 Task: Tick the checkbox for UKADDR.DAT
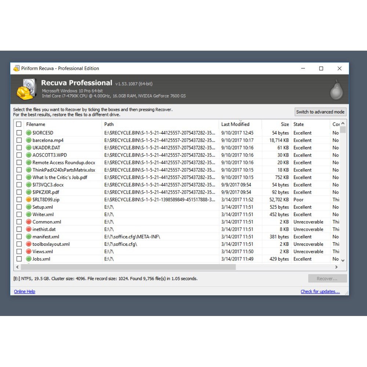click(x=19, y=148)
